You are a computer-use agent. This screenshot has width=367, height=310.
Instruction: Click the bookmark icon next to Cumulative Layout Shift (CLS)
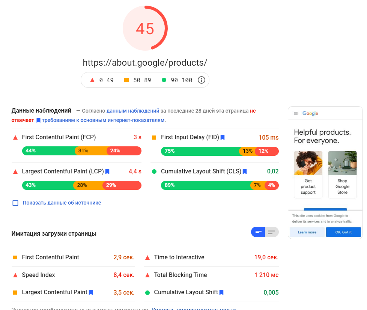tap(245, 172)
